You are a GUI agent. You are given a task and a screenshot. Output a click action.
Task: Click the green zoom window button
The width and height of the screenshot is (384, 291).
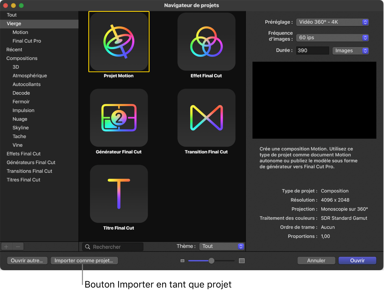pyautogui.click(x=21, y=5)
